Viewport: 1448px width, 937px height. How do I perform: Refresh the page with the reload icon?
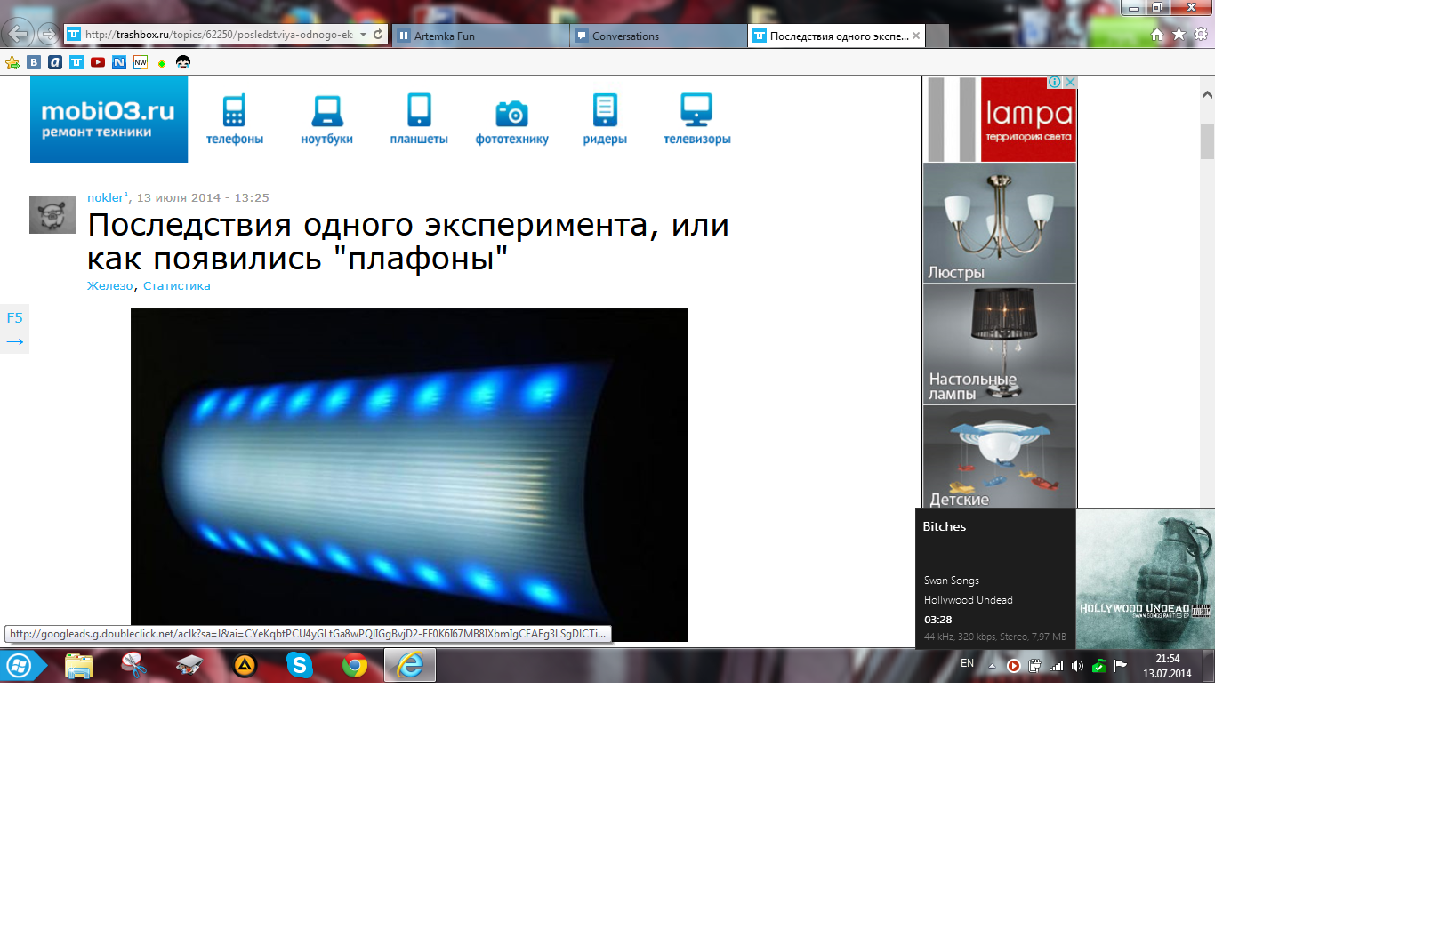[x=378, y=35]
